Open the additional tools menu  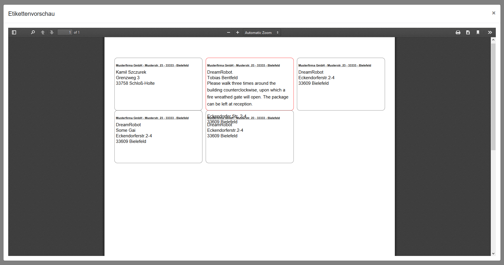(x=490, y=32)
